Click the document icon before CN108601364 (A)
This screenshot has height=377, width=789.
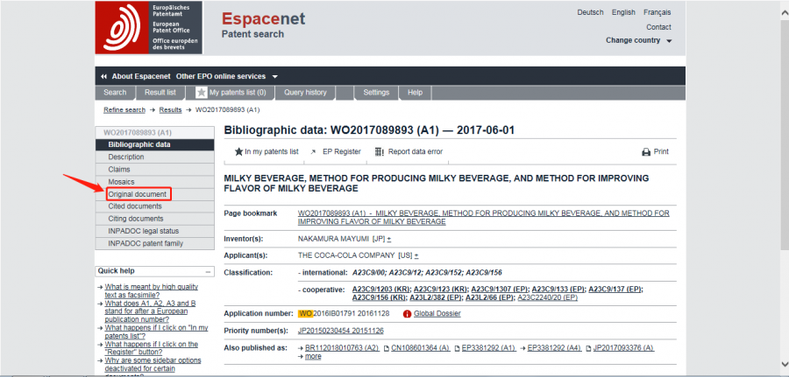tap(387, 348)
